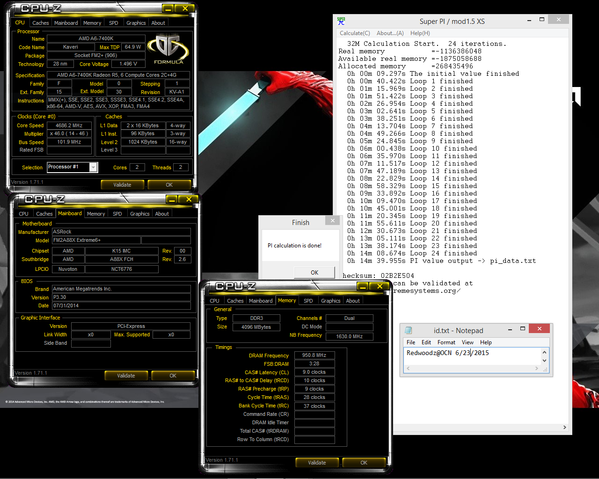Click Super PI horizontal scroll right arrow
This screenshot has height=479, width=599.
click(564, 427)
